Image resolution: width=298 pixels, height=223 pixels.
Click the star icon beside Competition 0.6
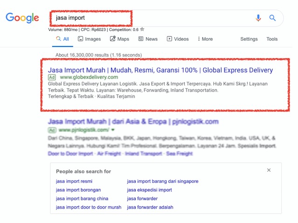[x=142, y=29]
